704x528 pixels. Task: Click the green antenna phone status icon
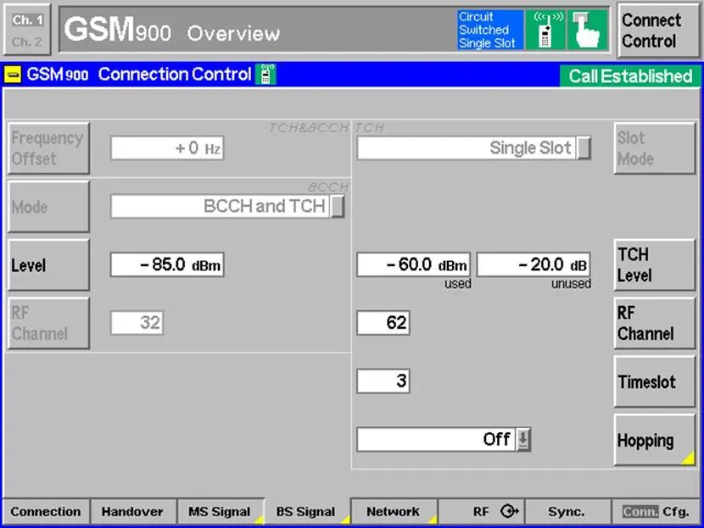(545, 30)
